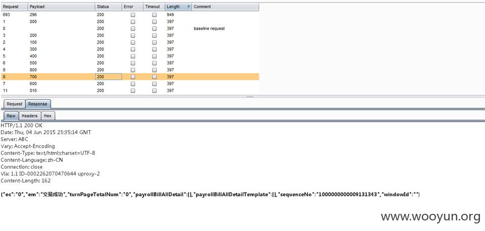This screenshot has width=485, height=231.
Task: Select the row with payload 010
Action: (129, 91)
